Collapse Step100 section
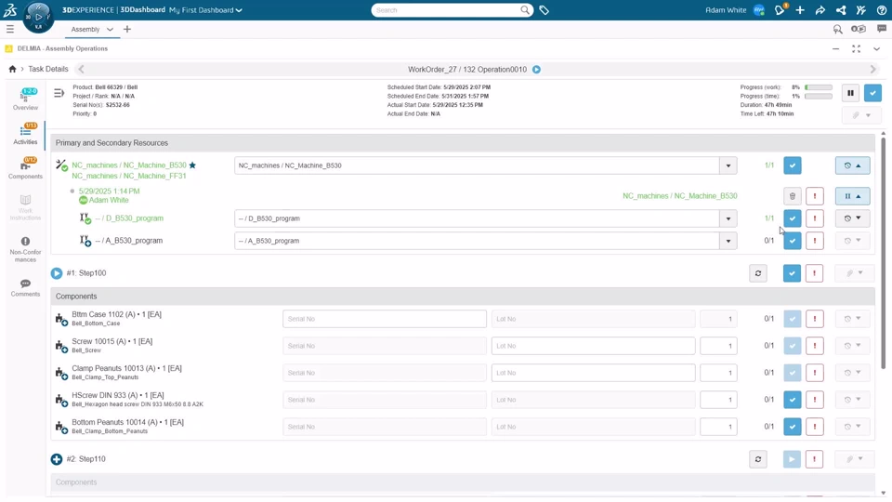This screenshot has width=892, height=502. (57, 273)
